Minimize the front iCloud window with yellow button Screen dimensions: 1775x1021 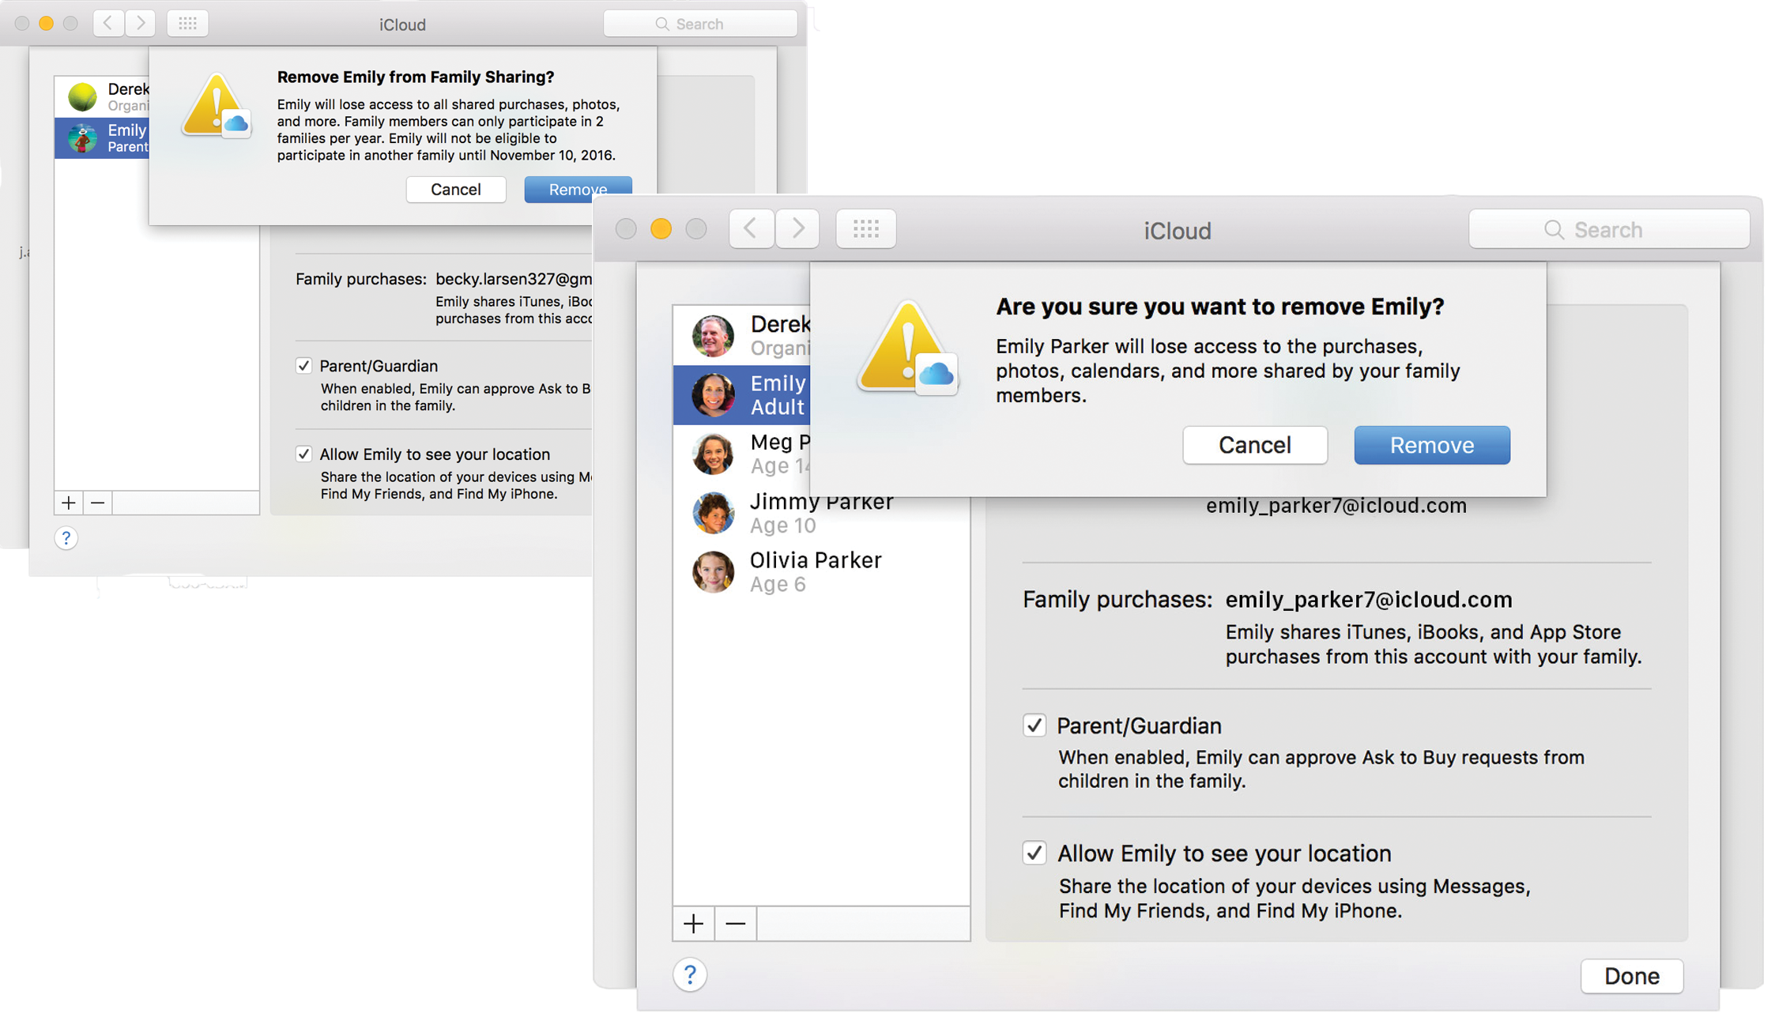click(x=661, y=229)
